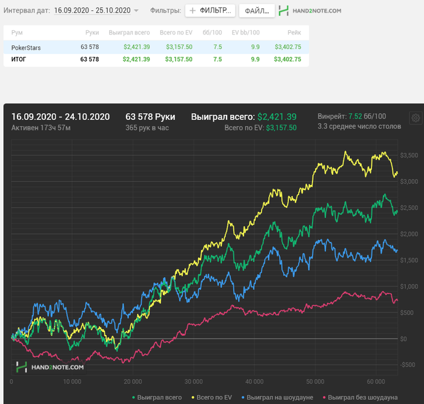
Task: Click the 60 000 x-axis label
Action: click(x=376, y=382)
